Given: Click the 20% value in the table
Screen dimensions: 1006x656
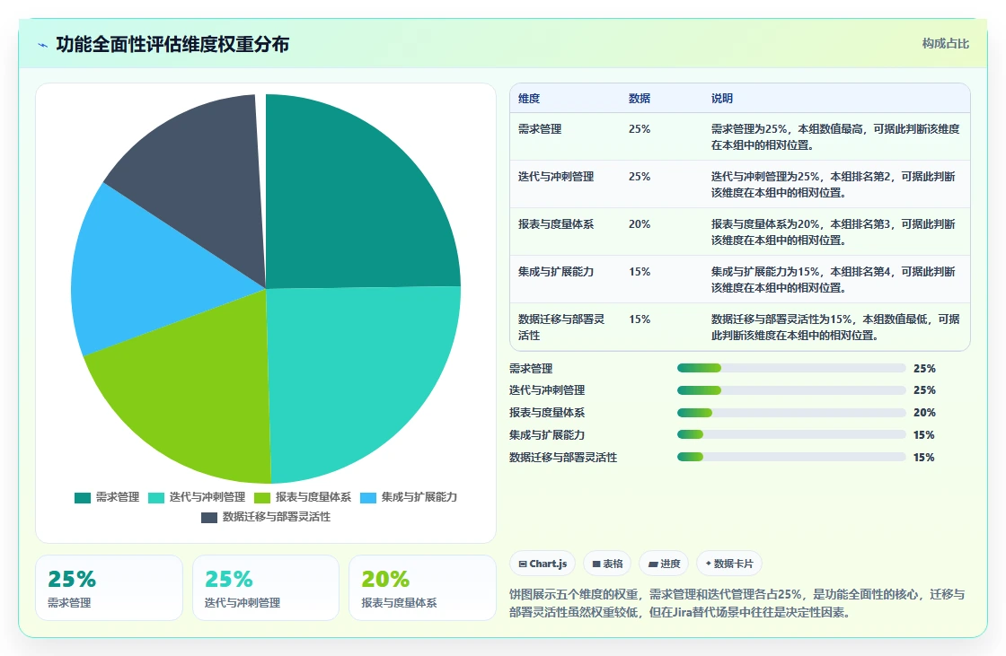Looking at the screenshot, I should [640, 224].
